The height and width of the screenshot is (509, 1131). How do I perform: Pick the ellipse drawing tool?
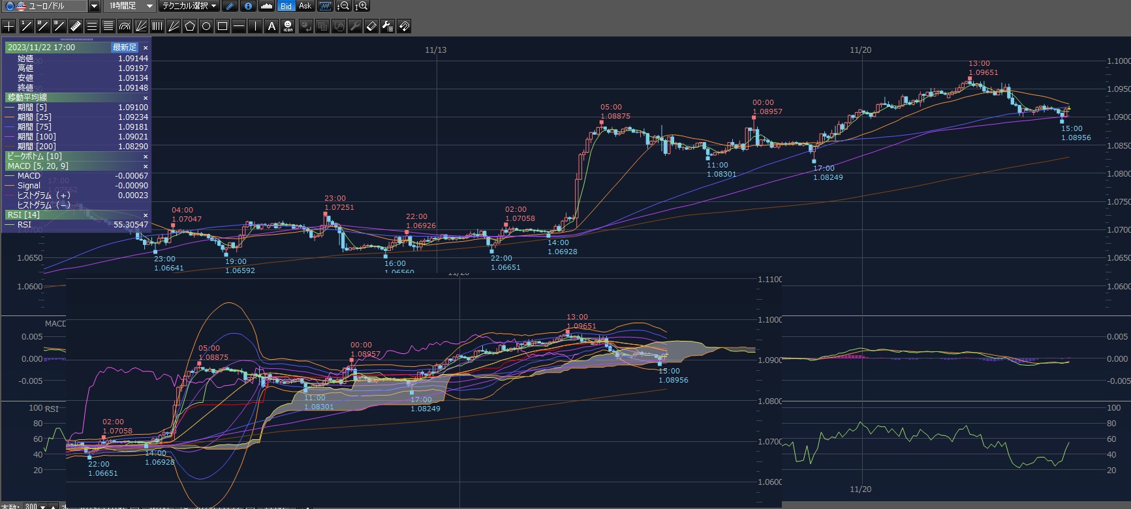tap(206, 26)
